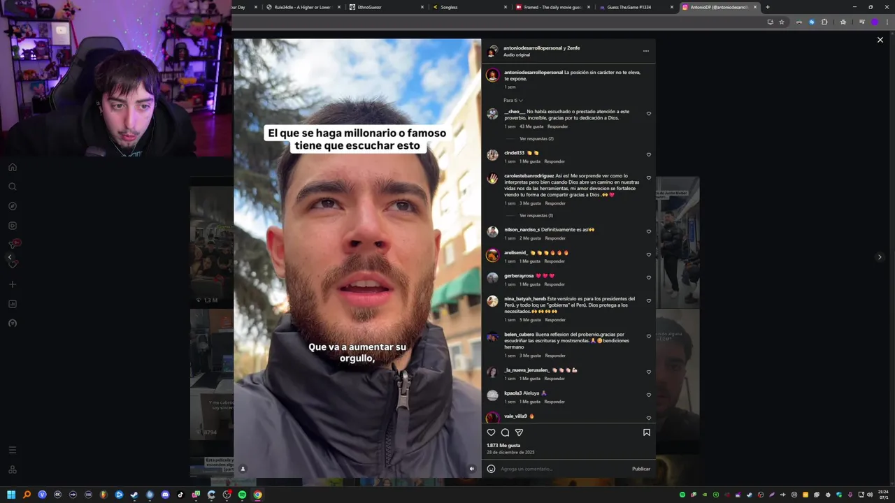Like the comment by nilson_narciso_s
Image resolution: width=895 pixels, height=503 pixels.
[x=648, y=231]
